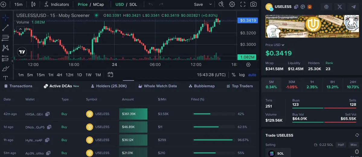
Task: Set chart currency to USD
Action: 119,5
